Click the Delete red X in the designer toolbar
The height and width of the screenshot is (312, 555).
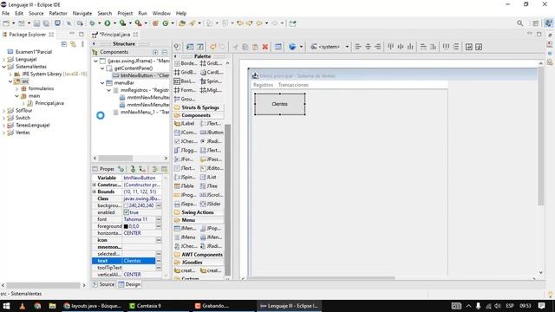point(264,47)
